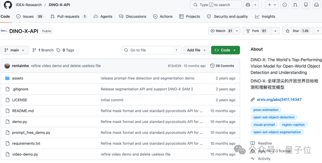Screen dimensions: 322x163
Task: Click the demo.py file icon
Action: (7, 122)
